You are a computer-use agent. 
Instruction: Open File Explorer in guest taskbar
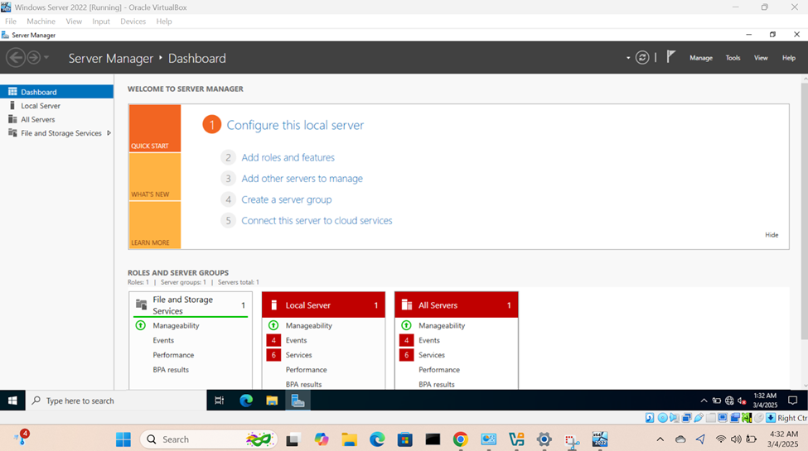tap(272, 401)
